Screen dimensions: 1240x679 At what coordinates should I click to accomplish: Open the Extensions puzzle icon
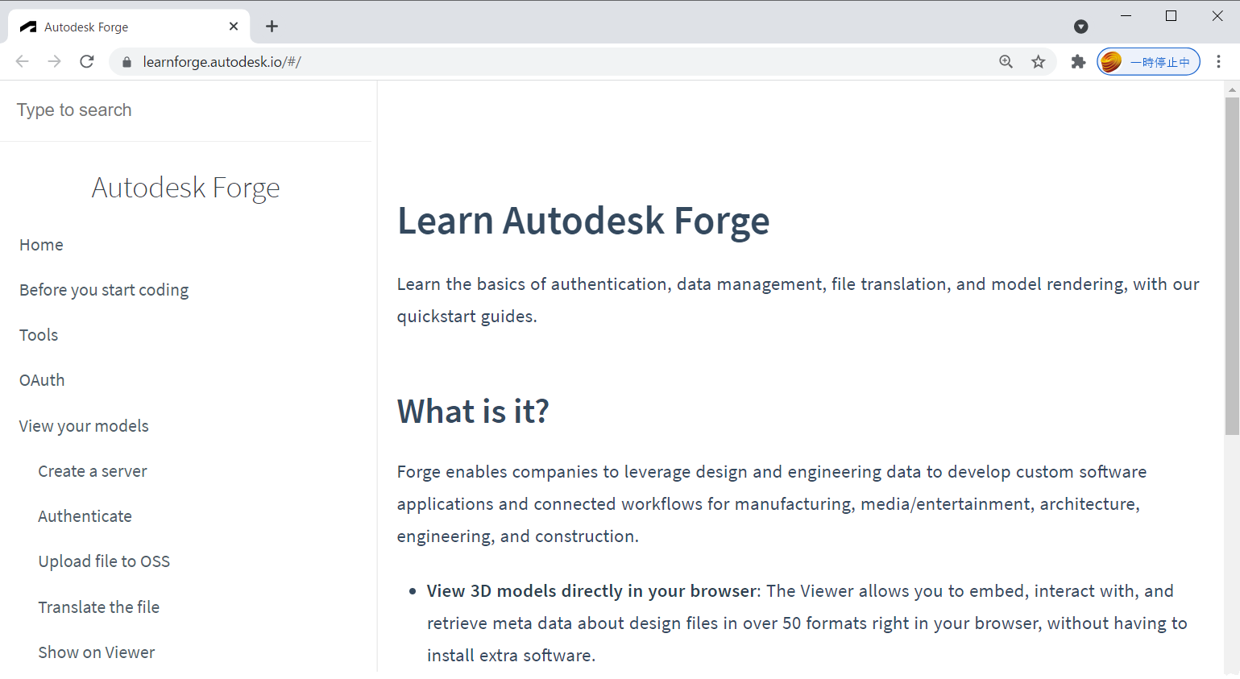1078,62
